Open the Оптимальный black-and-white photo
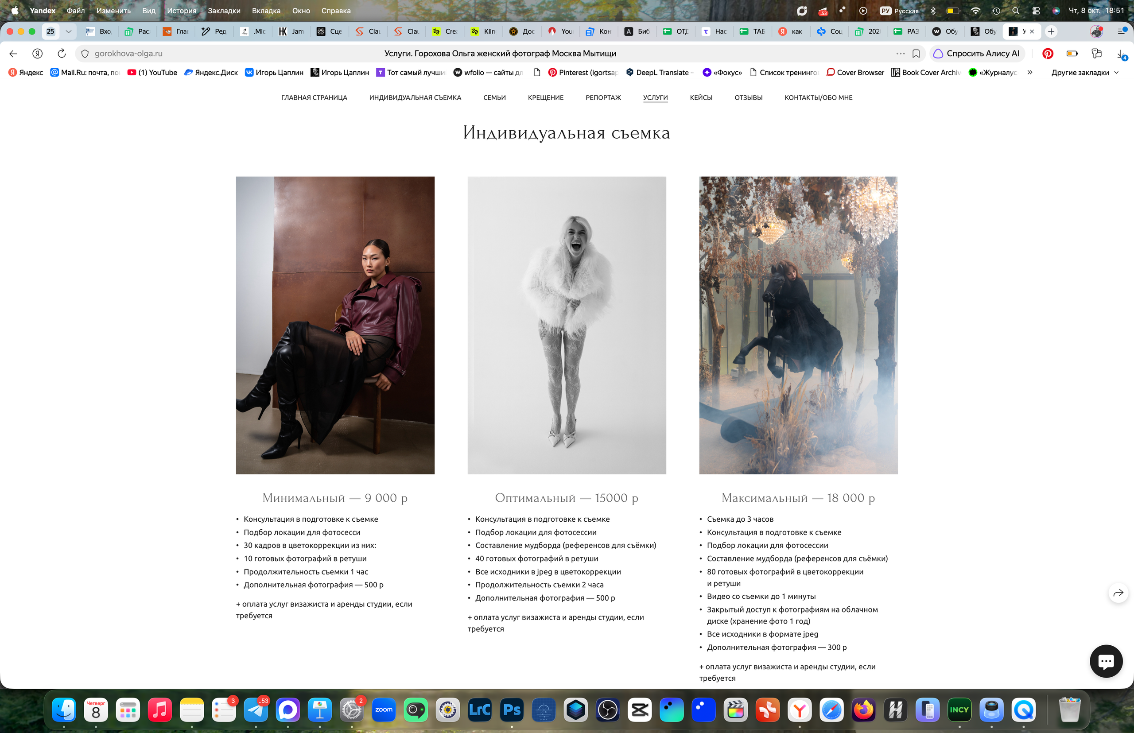The width and height of the screenshot is (1134, 733). [x=567, y=325]
